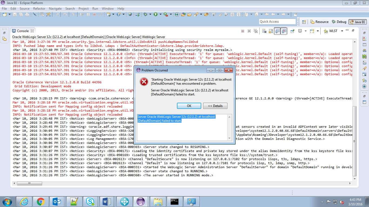
Task: Click the volume icon in system tray
Action: (341, 202)
